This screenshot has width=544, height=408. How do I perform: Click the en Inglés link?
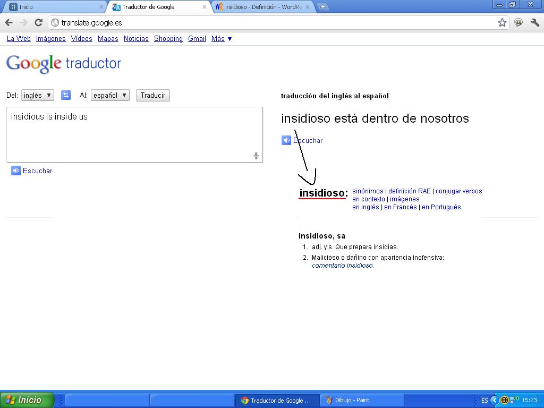click(x=365, y=207)
